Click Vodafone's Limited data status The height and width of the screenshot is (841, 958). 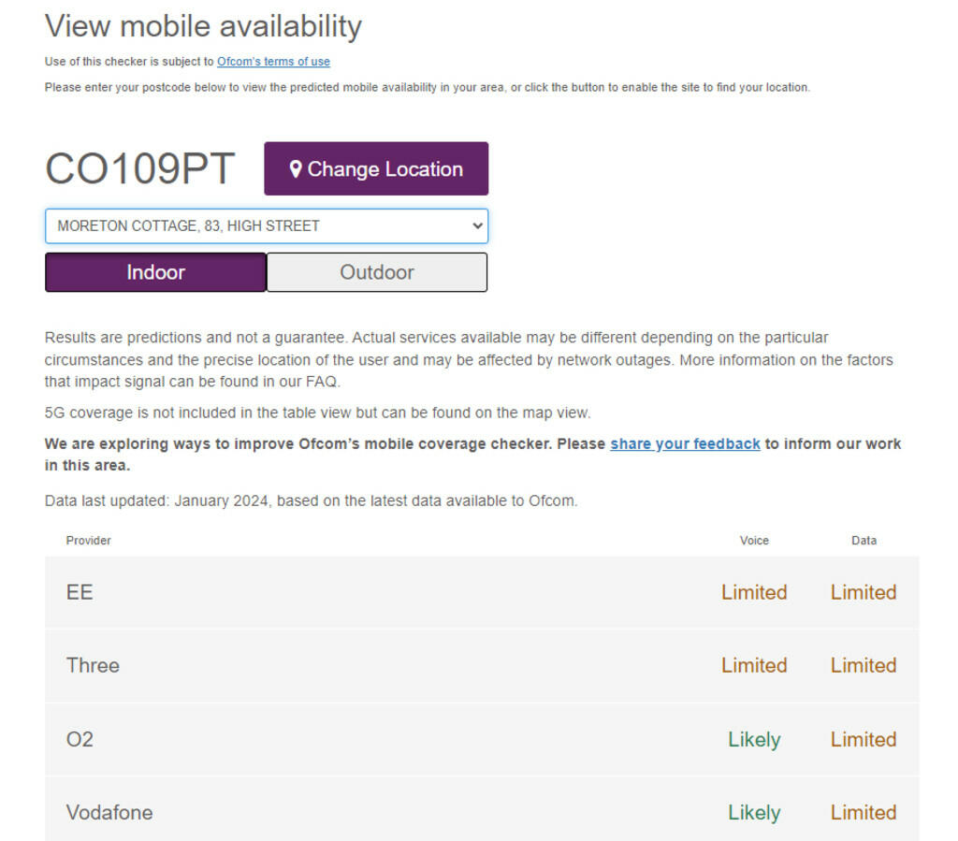click(864, 812)
